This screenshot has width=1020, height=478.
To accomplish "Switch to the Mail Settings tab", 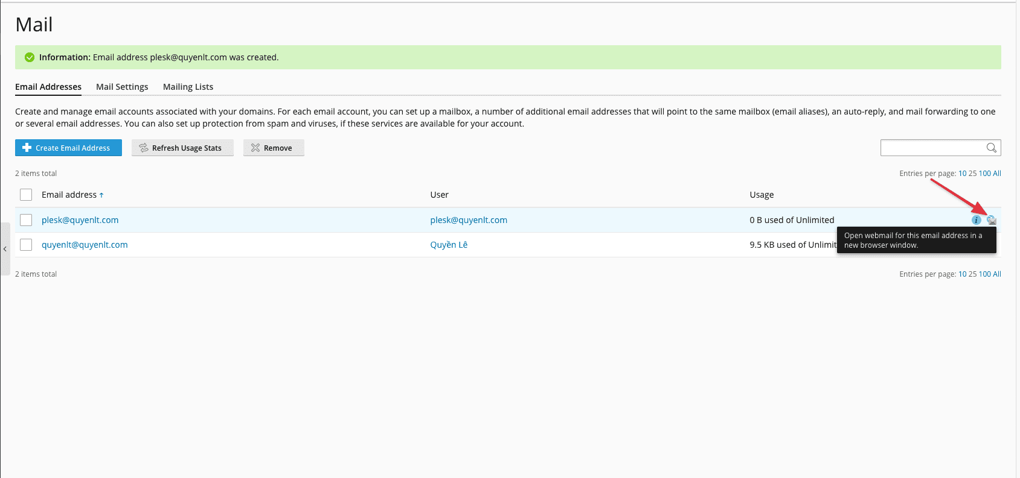I will point(122,87).
